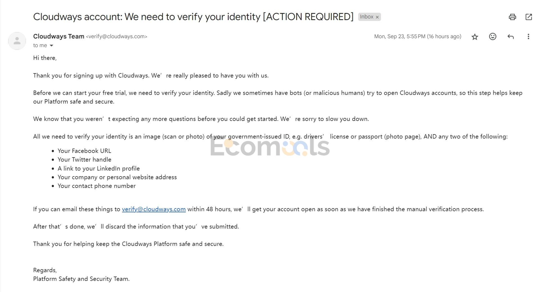Image resolution: width=540 pixels, height=292 pixels.
Task: Click the Ecomools watermark logo
Action: tap(270, 147)
